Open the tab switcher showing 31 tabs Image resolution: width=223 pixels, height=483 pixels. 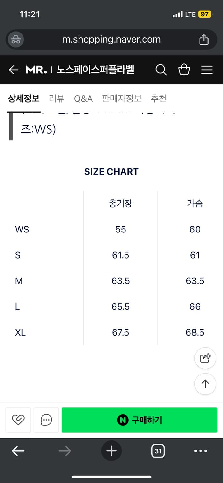[x=158, y=451]
